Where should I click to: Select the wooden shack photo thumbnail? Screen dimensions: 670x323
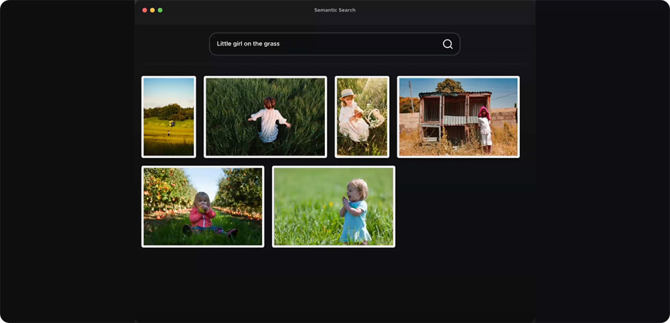[458, 117]
